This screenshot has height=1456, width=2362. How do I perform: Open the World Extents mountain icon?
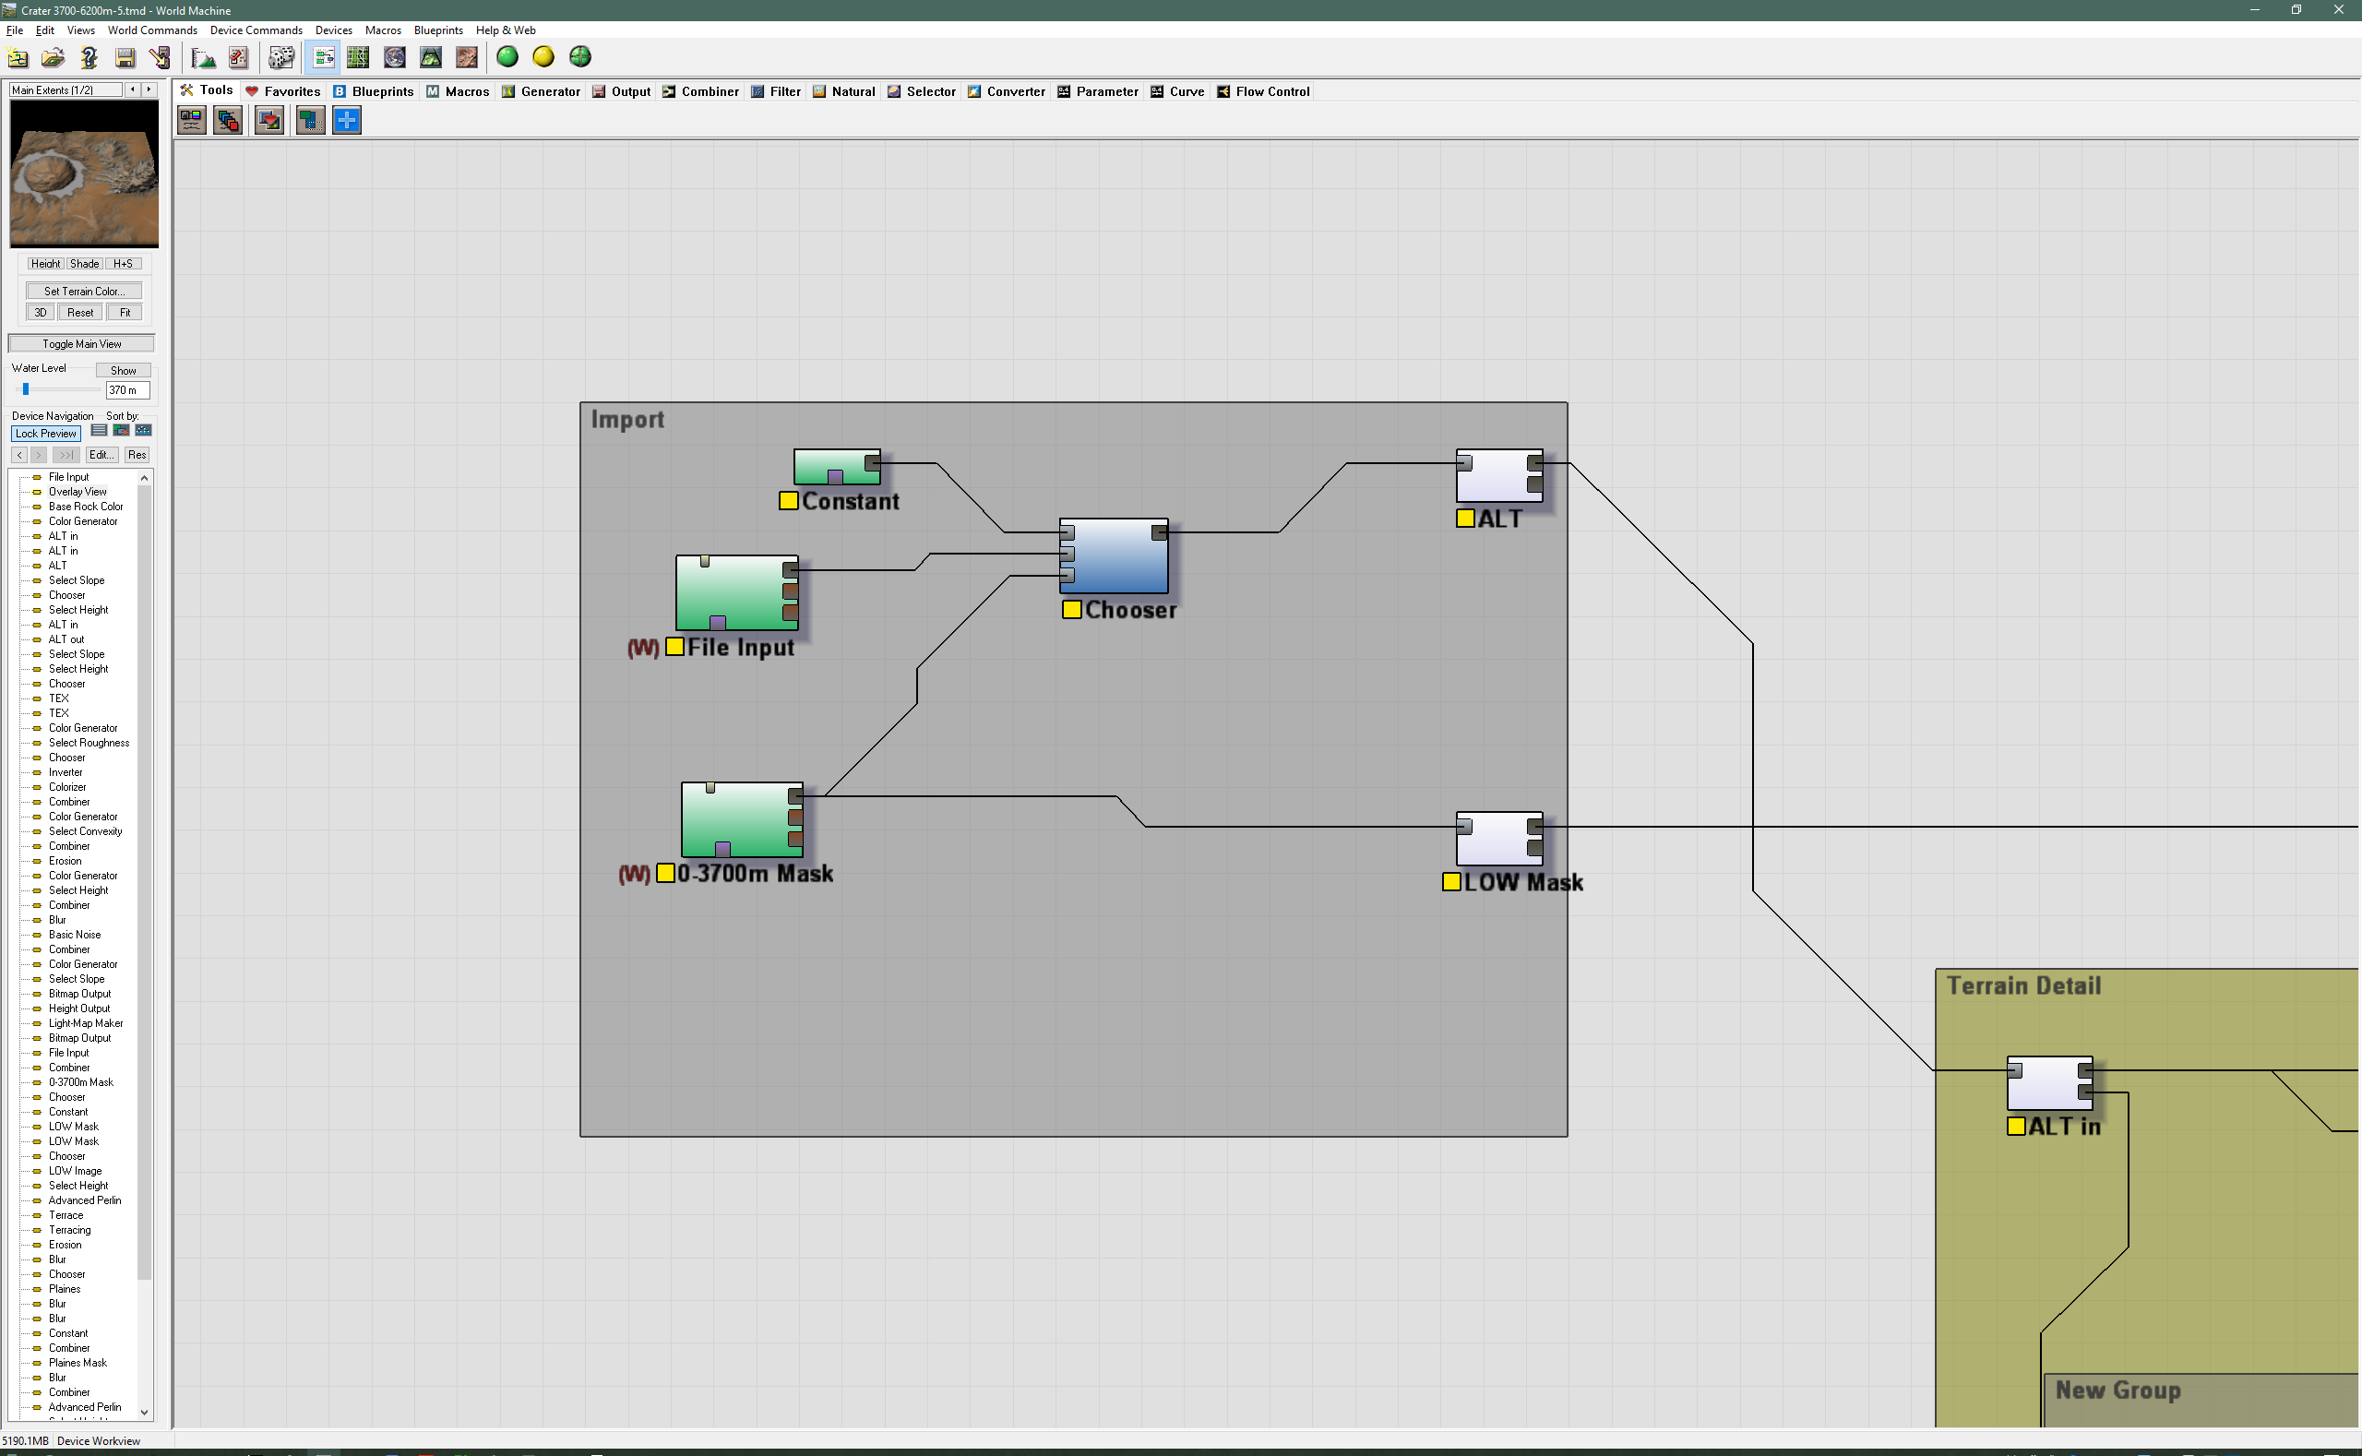pos(203,58)
